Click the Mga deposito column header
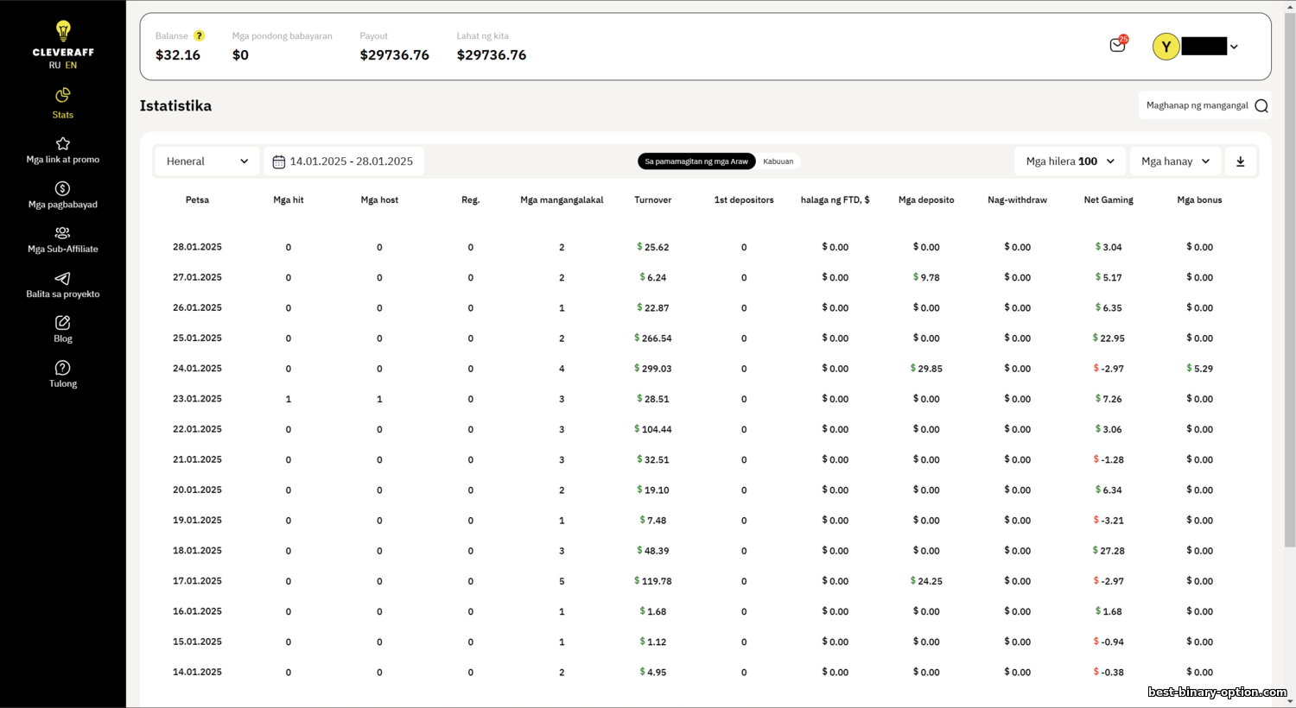 [x=926, y=199]
